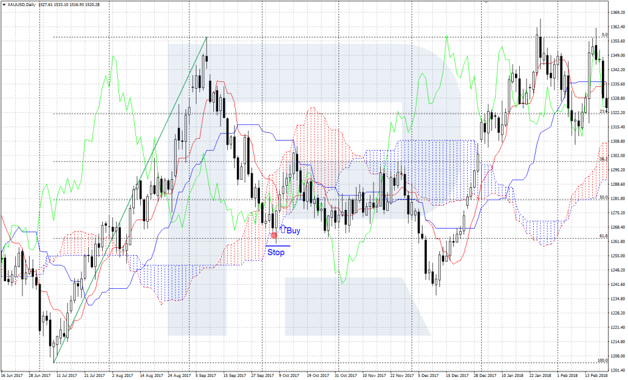Select the blue Stop level line
This screenshot has width=628, height=380.
[x=278, y=245]
